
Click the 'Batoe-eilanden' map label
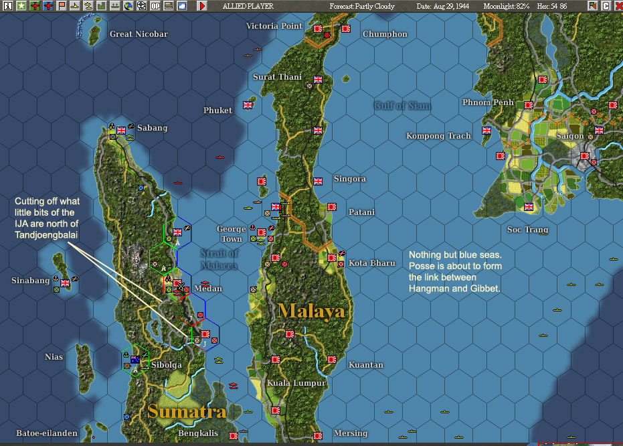(47, 433)
